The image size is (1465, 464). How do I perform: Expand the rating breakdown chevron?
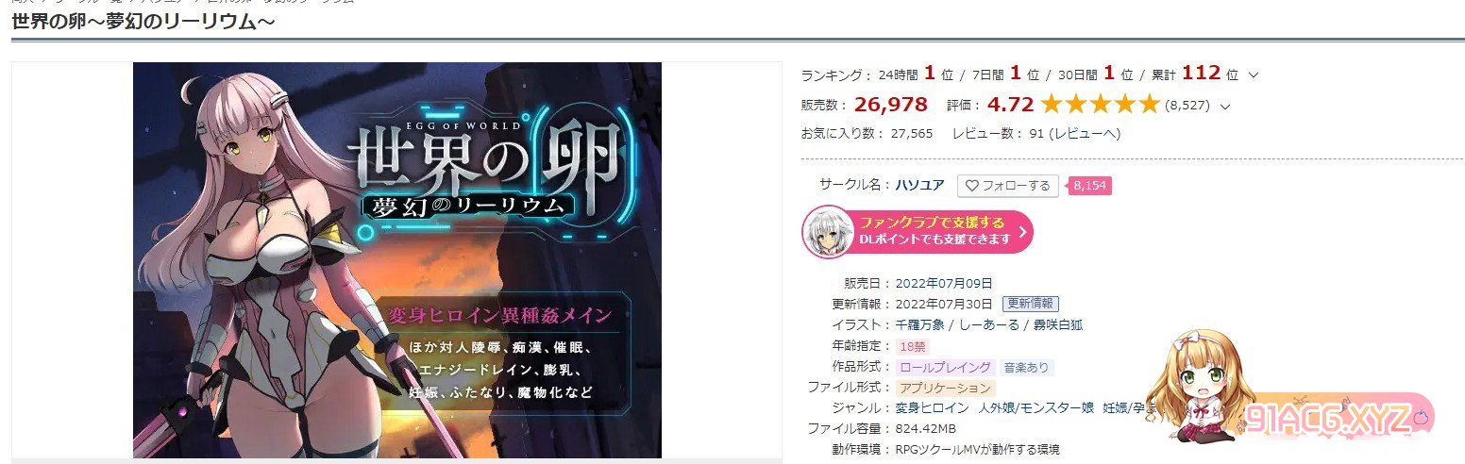coord(1225,107)
